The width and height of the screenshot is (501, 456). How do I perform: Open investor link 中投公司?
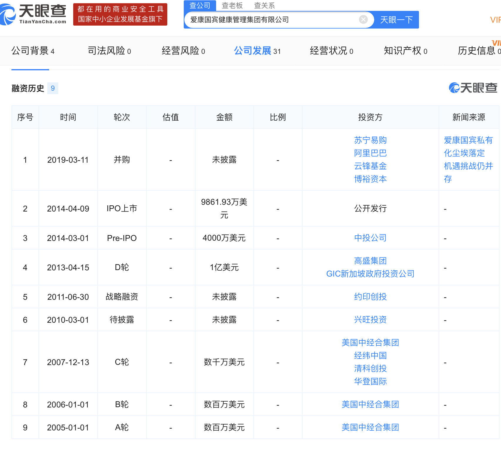coord(370,238)
